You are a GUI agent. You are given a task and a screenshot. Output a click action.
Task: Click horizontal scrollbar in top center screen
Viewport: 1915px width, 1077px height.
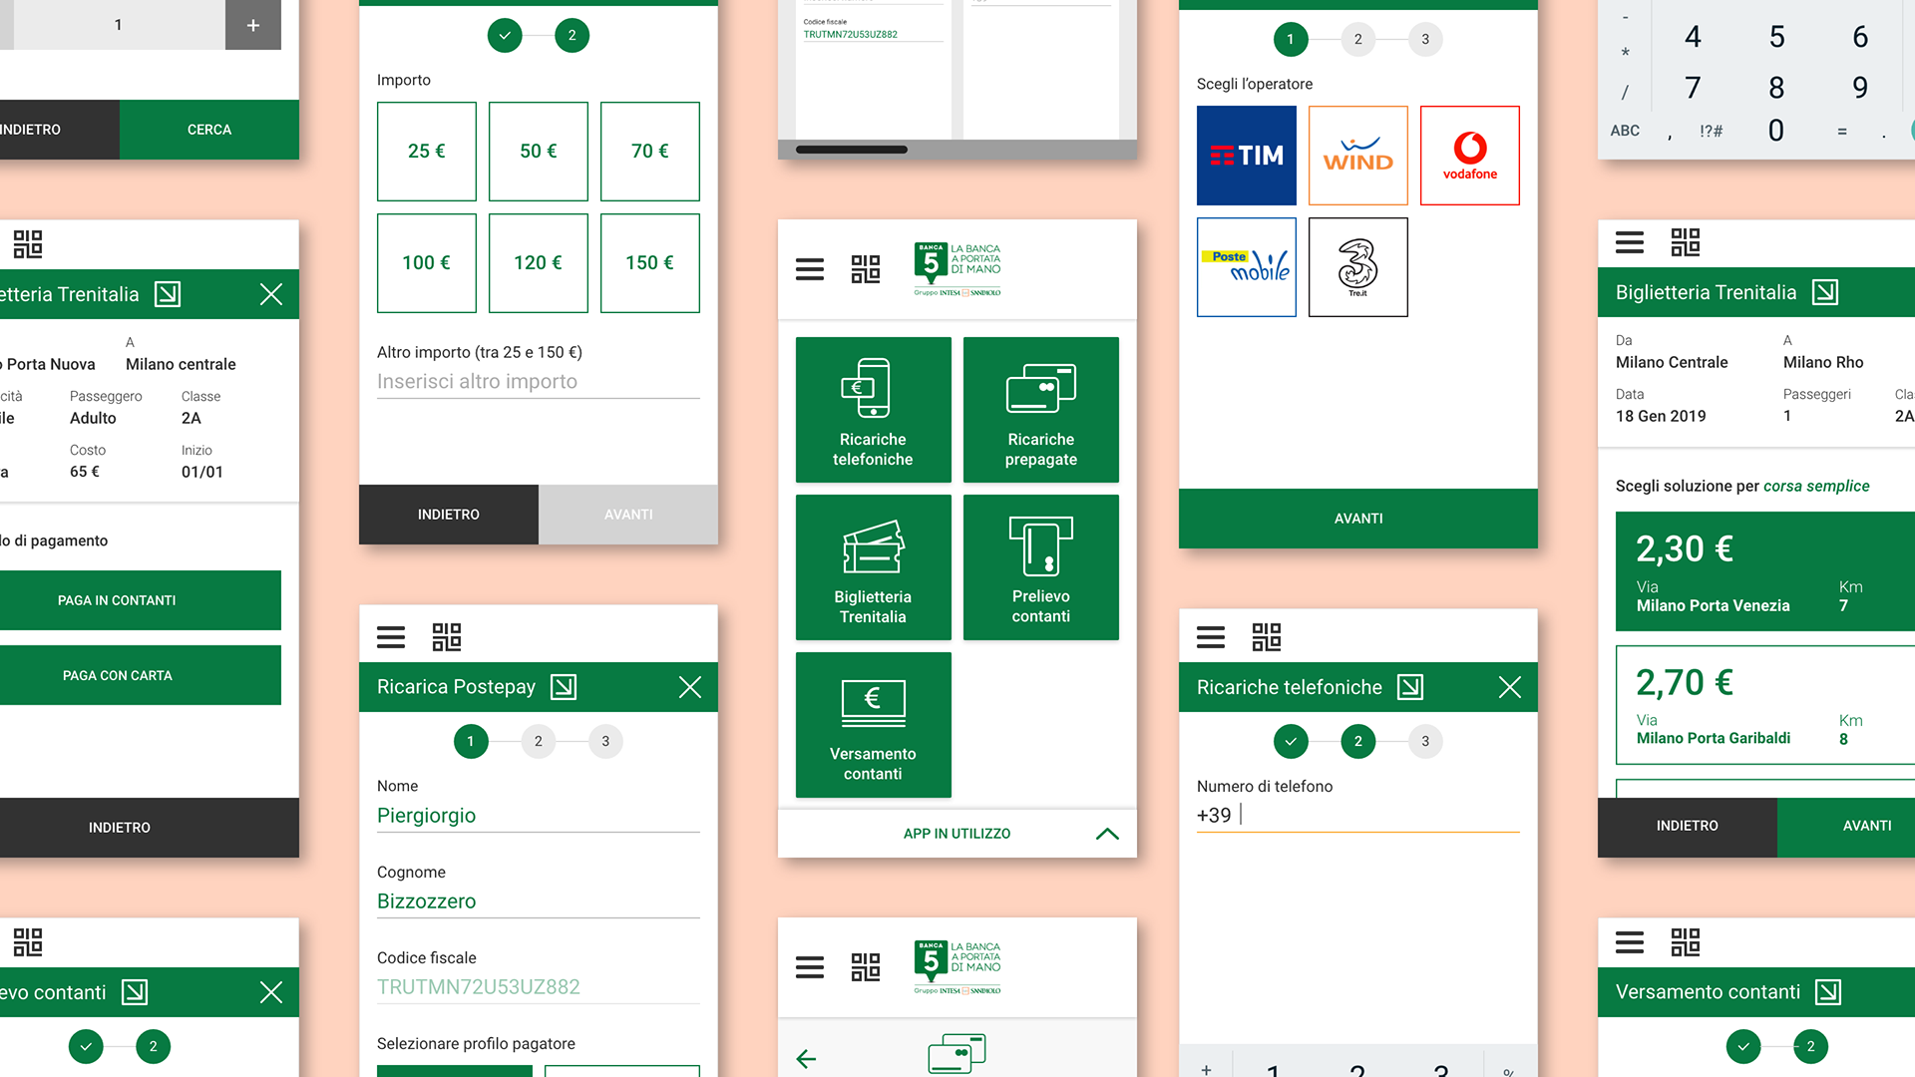click(851, 150)
